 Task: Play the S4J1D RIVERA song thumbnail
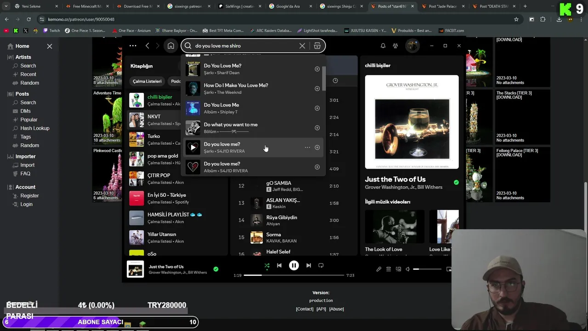[193, 148]
